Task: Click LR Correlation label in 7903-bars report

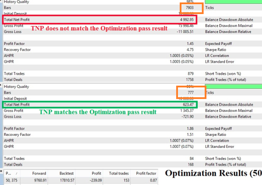Action: pyautogui.click(x=217, y=56)
